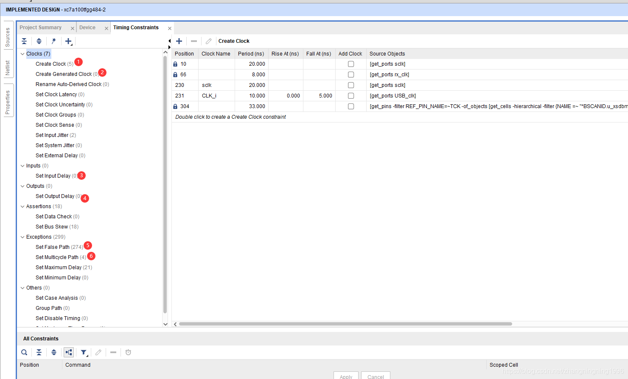Viewport: 628px width, 379px height.
Task: Click the lock icon on position 10 row
Action: click(175, 64)
